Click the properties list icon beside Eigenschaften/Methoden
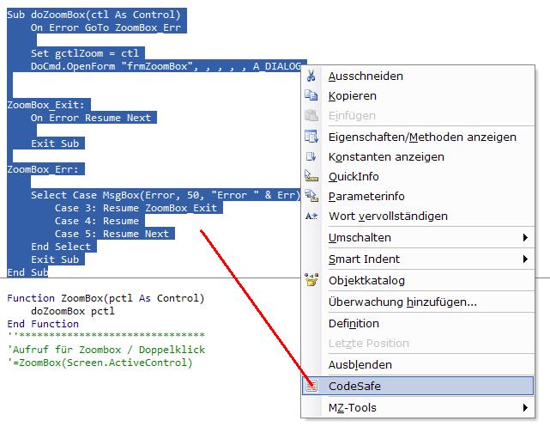Viewport: 550px width, 433px height. (x=311, y=137)
